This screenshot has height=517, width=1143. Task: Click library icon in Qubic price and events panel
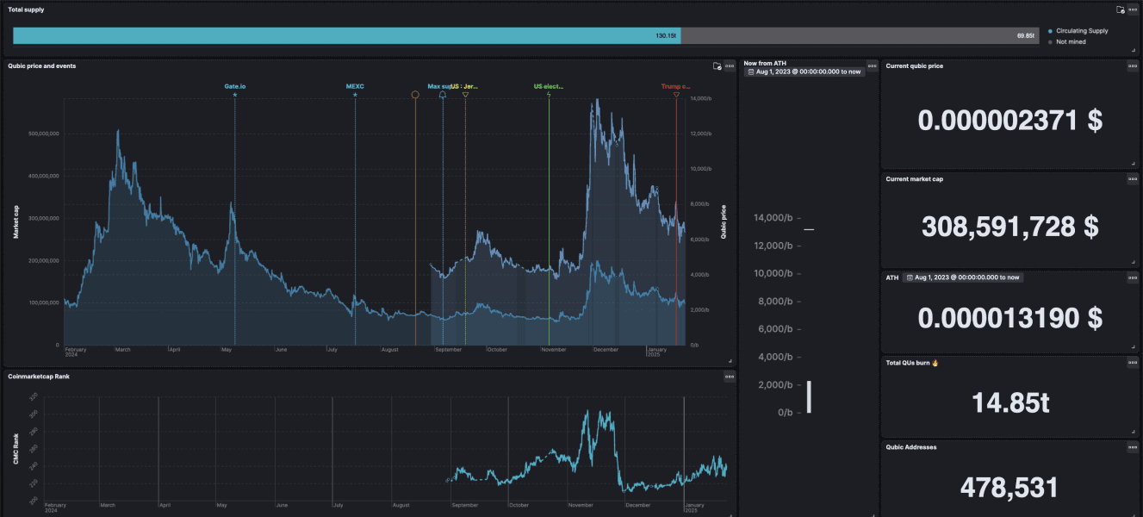pos(717,65)
